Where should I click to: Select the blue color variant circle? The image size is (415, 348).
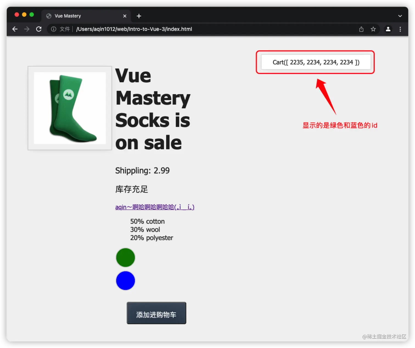(x=125, y=281)
